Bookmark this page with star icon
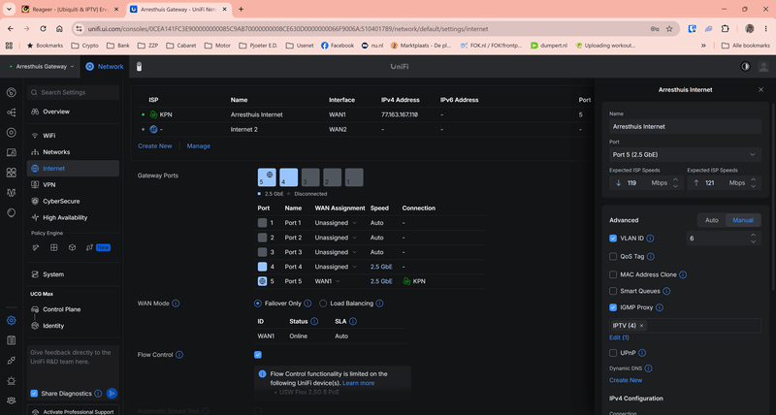 pyautogui.click(x=669, y=29)
